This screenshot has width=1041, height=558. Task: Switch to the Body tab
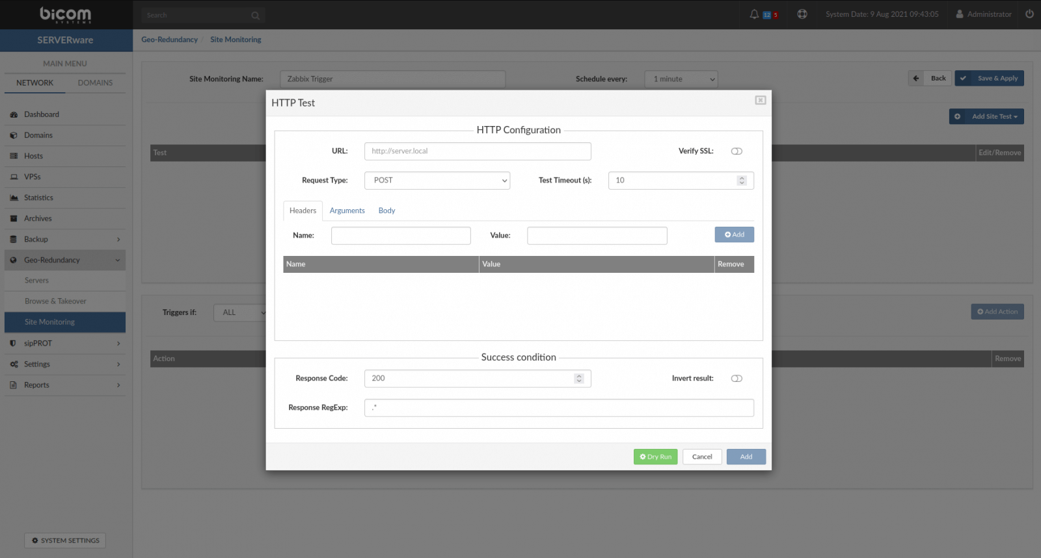coord(387,211)
